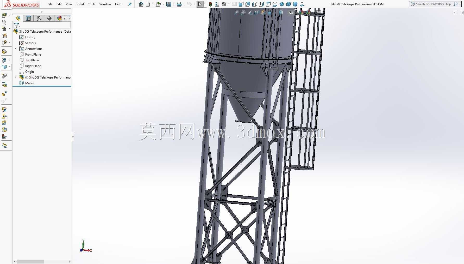Open the File menu
Image resolution: width=464 pixels, height=264 pixels.
[50, 4]
